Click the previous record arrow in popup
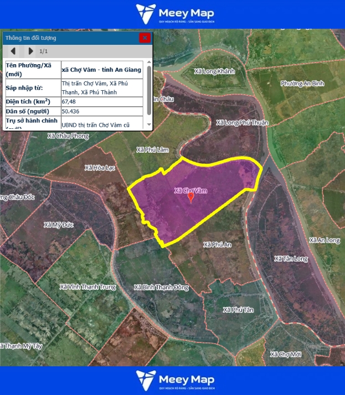The width and height of the screenshot is (345, 395). pos(13,51)
